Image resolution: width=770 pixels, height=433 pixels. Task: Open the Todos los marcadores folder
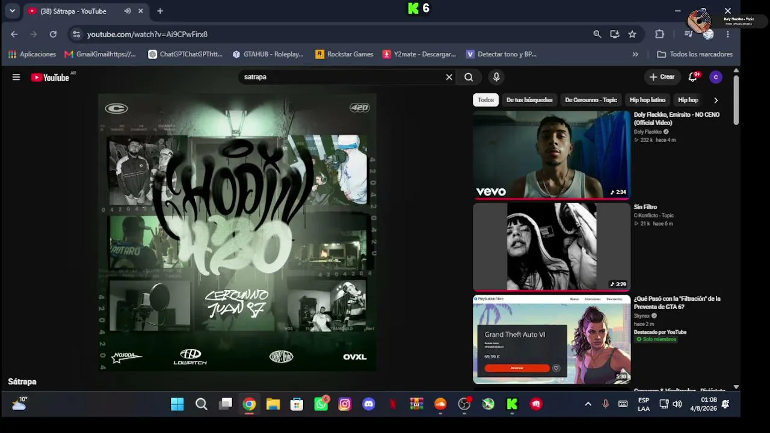[x=695, y=54]
